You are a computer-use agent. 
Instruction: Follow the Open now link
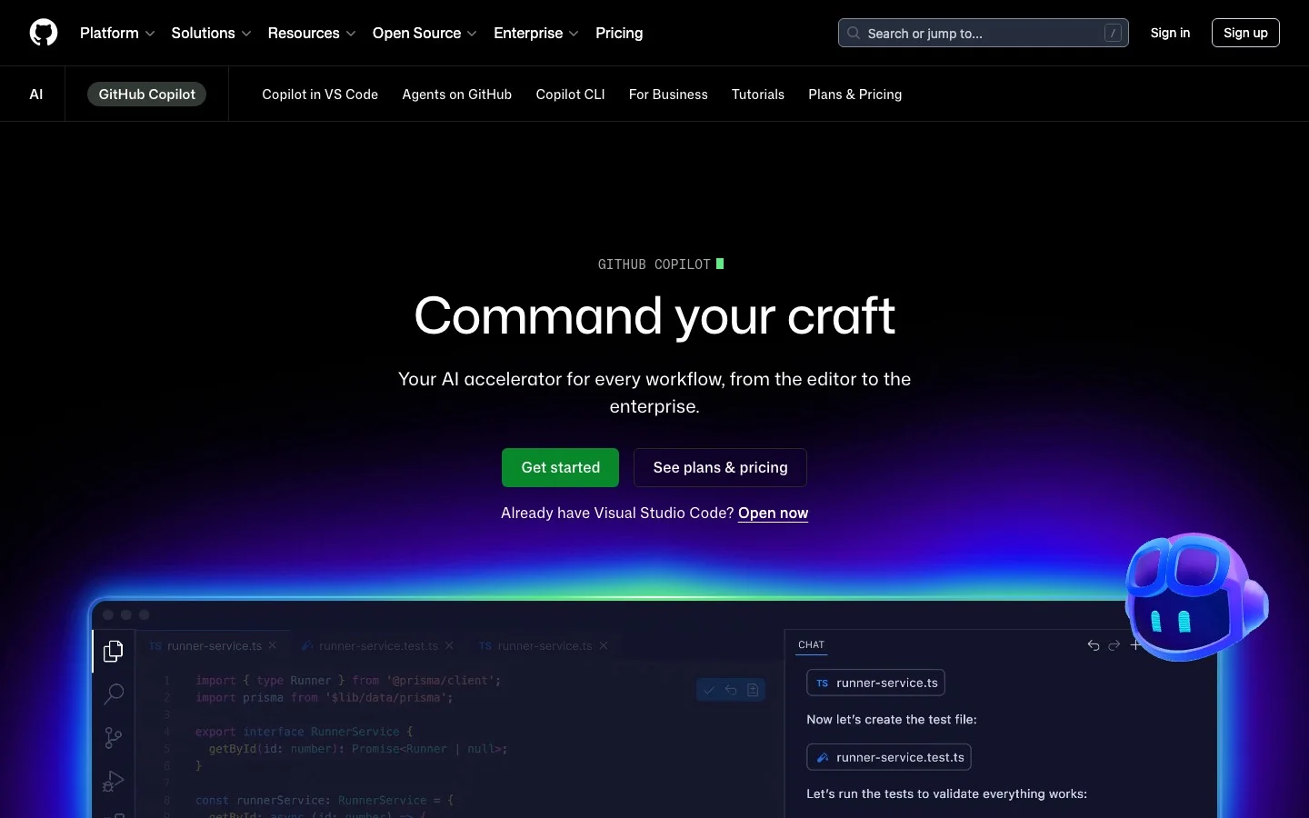pos(773,513)
